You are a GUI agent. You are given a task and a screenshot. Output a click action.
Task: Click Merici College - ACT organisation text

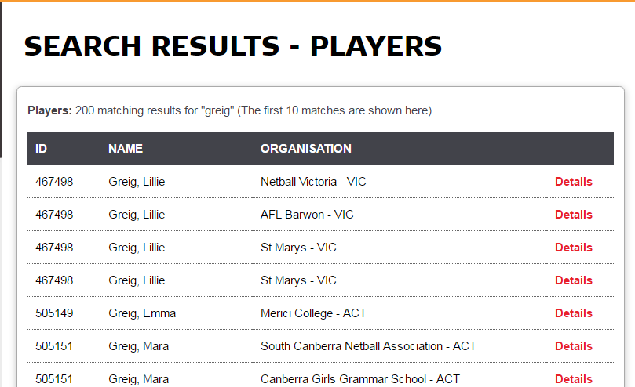pyautogui.click(x=313, y=313)
